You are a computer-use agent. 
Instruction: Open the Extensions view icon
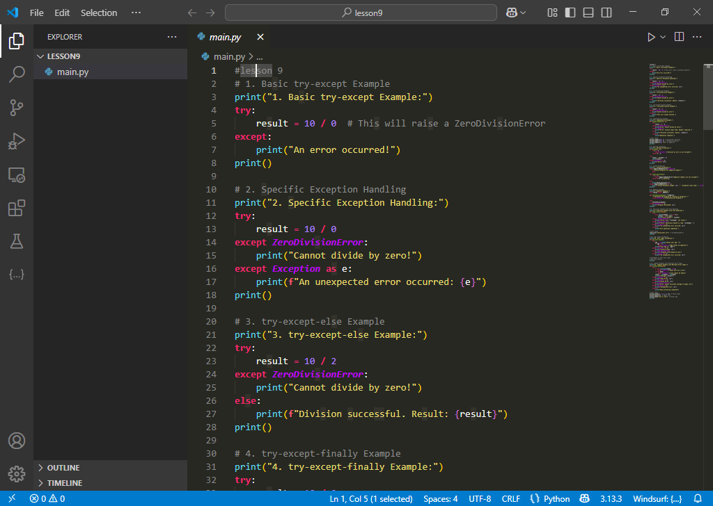(x=17, y=208)
